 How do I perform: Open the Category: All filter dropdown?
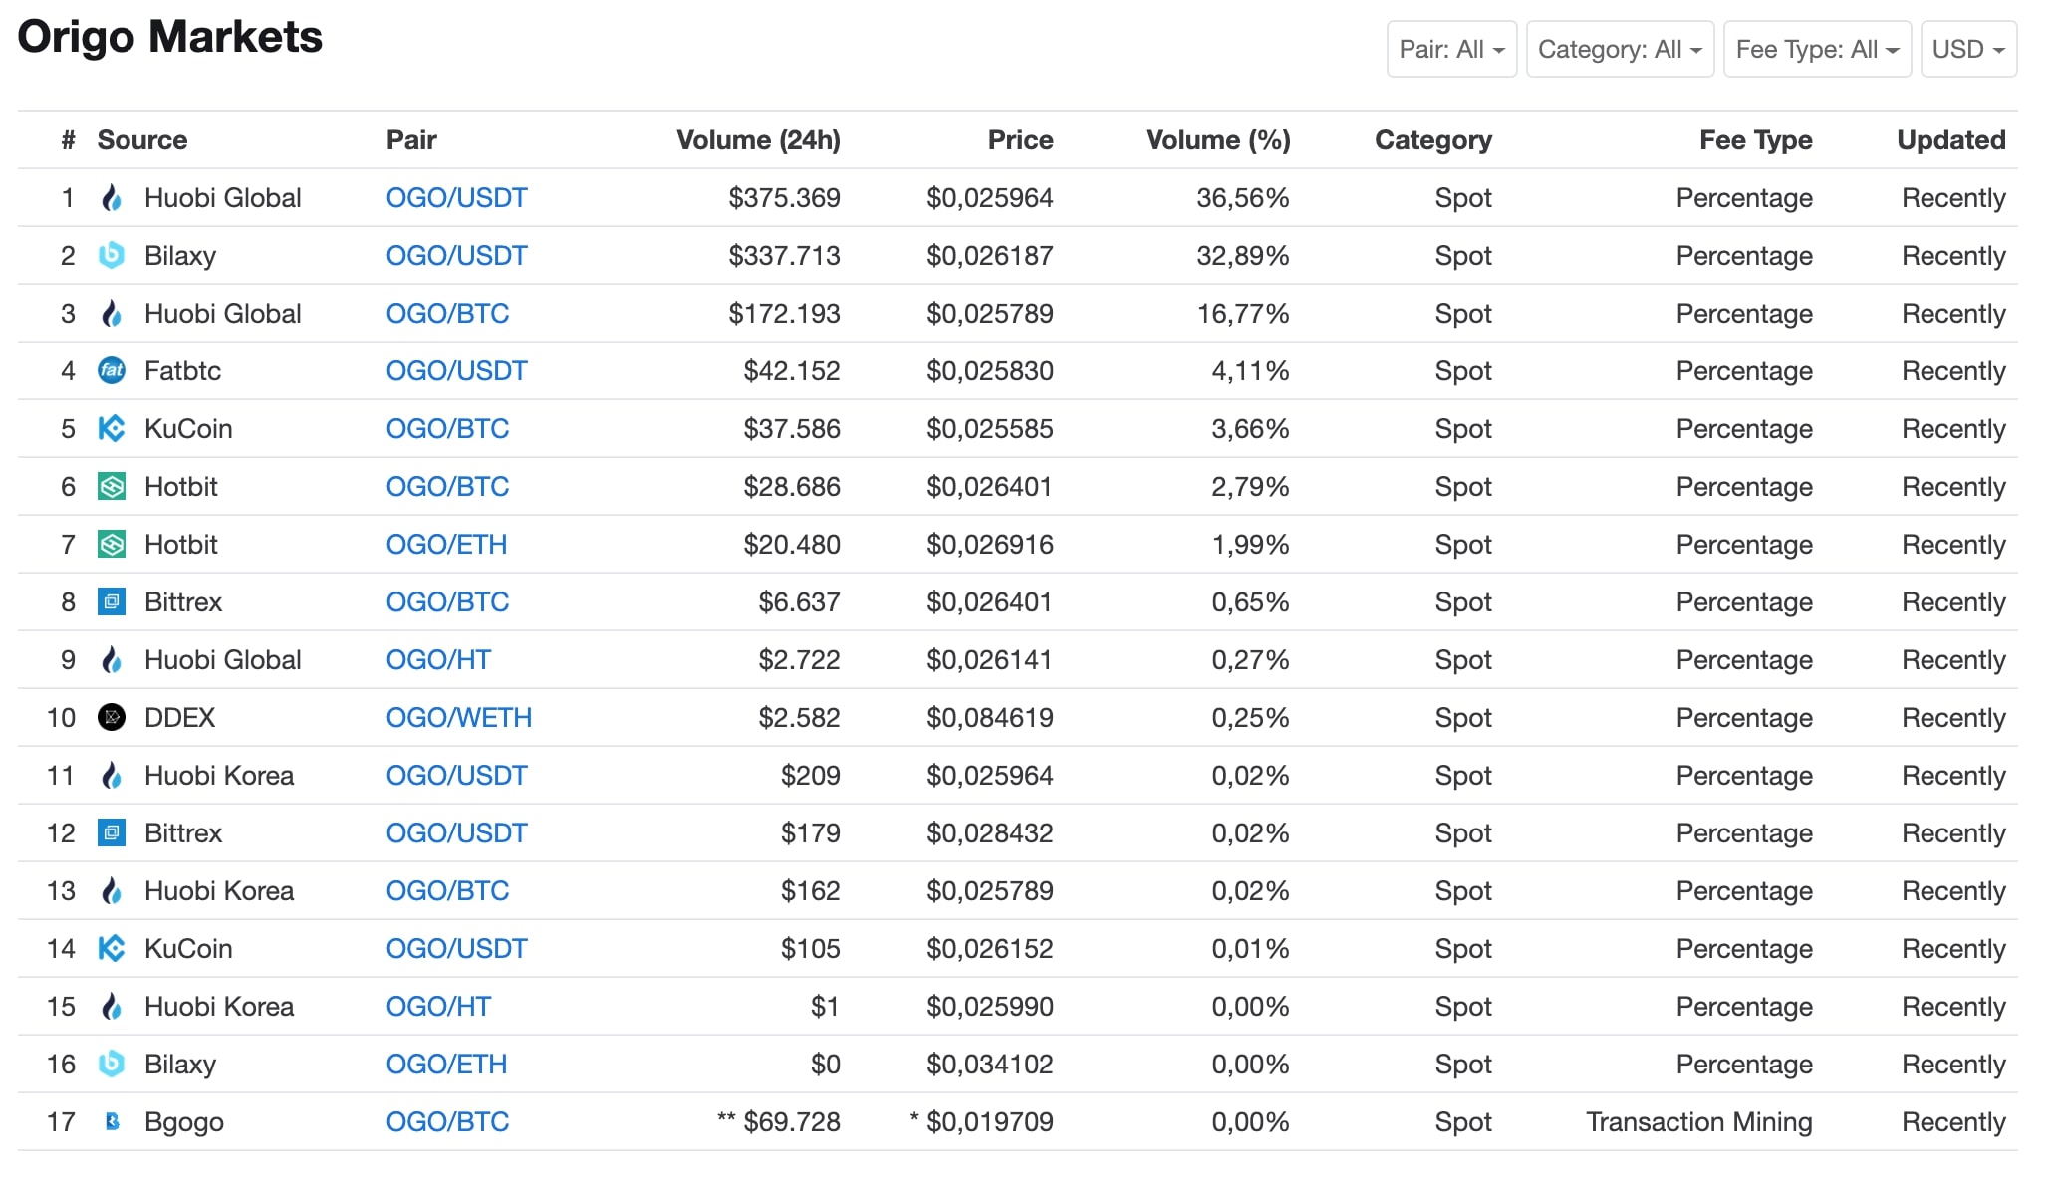1620,49
